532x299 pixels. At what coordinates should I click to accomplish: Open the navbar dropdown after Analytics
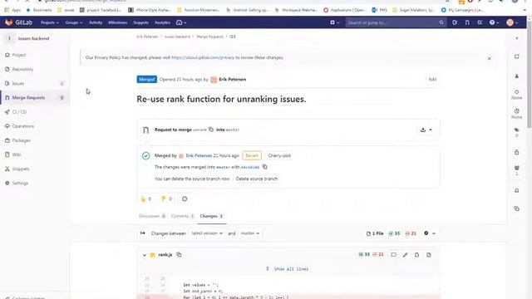coord(181,22)
